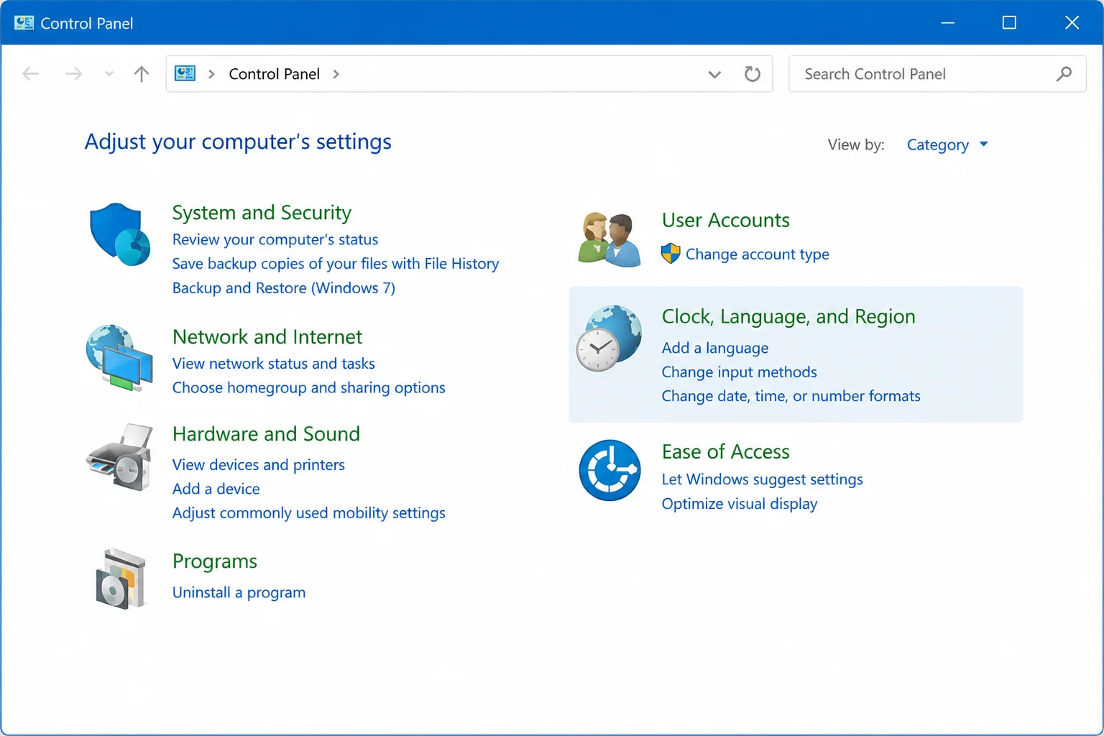Select the Add a device link
This screenshot has height=736, width=1104.
click(x=216, y=489)
